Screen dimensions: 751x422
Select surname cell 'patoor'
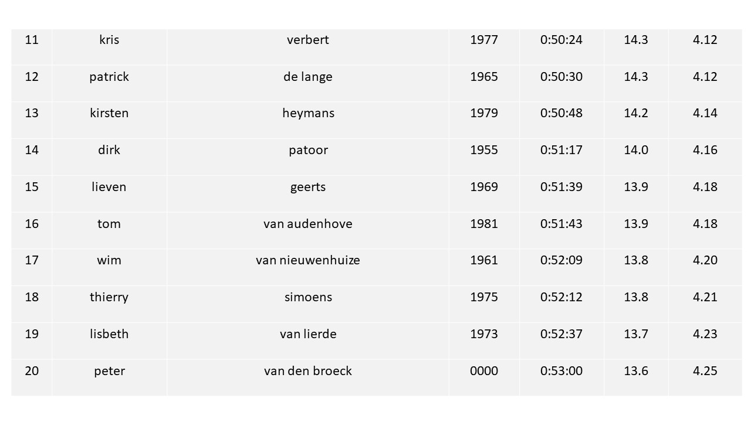click(x=308, y=156)
